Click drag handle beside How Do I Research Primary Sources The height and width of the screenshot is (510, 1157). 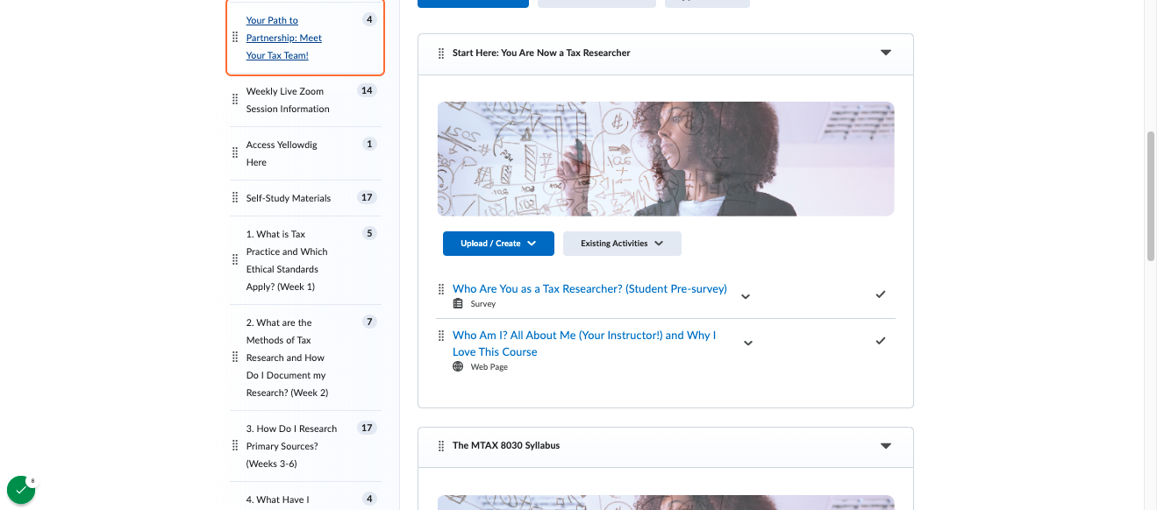pos(234,445)
